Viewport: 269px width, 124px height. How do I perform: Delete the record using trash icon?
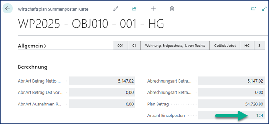tap(172, 9)
